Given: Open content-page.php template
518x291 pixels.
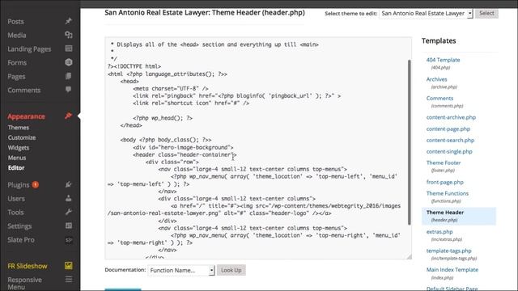Looking at the screenshot, I should point(448,129).
